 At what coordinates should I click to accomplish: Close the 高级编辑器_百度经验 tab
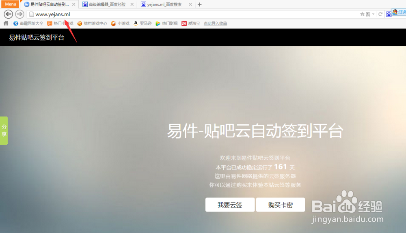click(x=132, y=4)
